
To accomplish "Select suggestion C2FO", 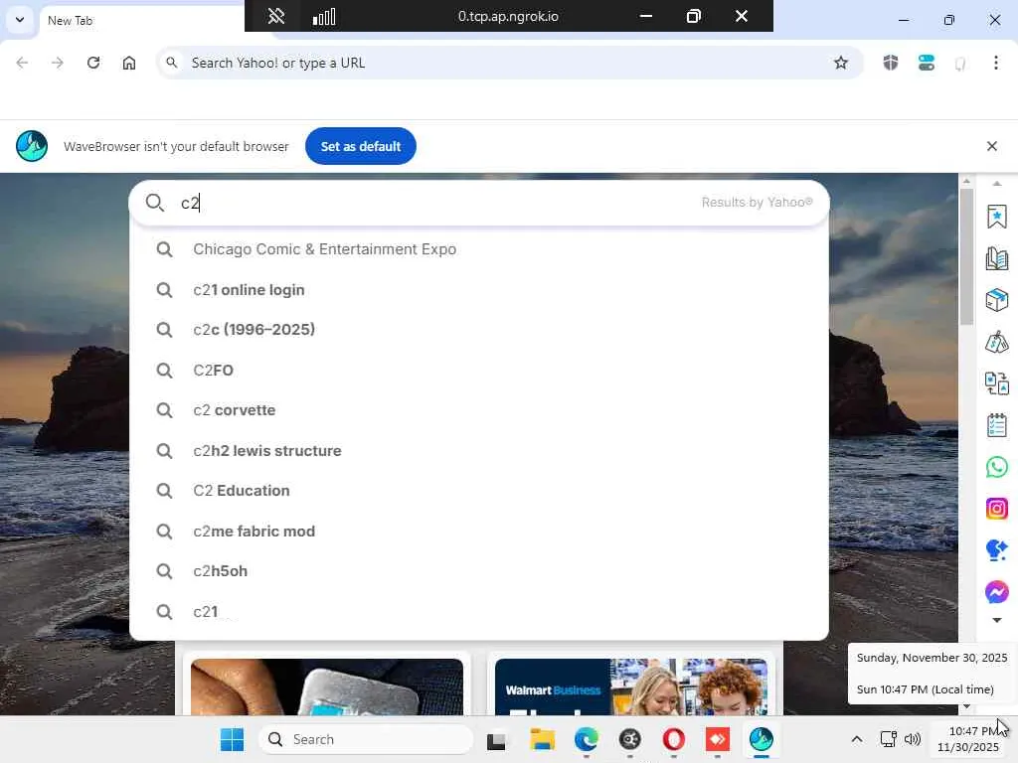I will (x=479, y=371).
